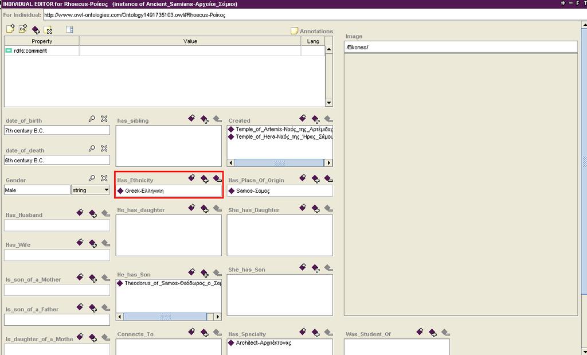
Task: Click the date_of_birth field '7th century B.C.'
Action: 57,130
